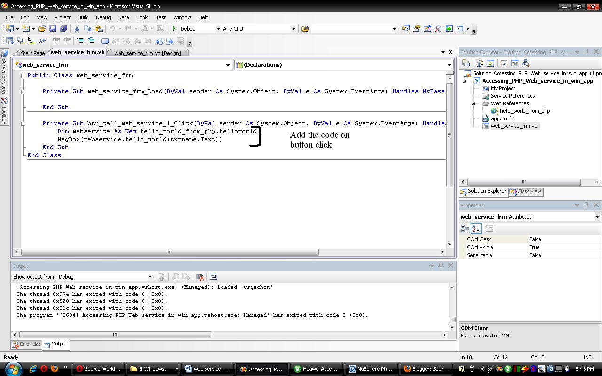Switch to the Start Page tab

[x=32, y=53]
